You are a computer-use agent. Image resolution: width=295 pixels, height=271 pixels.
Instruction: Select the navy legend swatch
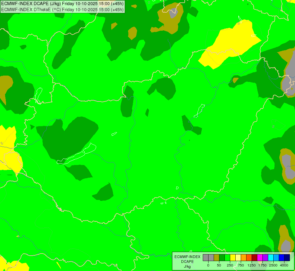287,258
